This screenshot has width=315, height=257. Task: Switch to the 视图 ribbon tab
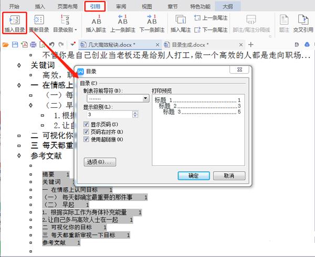pyautogui.click(x=146, y=6)
